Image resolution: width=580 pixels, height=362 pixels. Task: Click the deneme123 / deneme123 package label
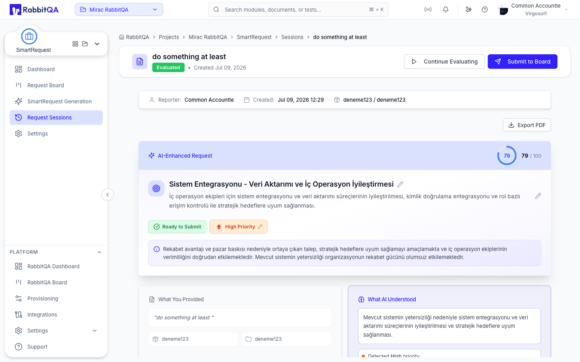(x=374, y=100)
